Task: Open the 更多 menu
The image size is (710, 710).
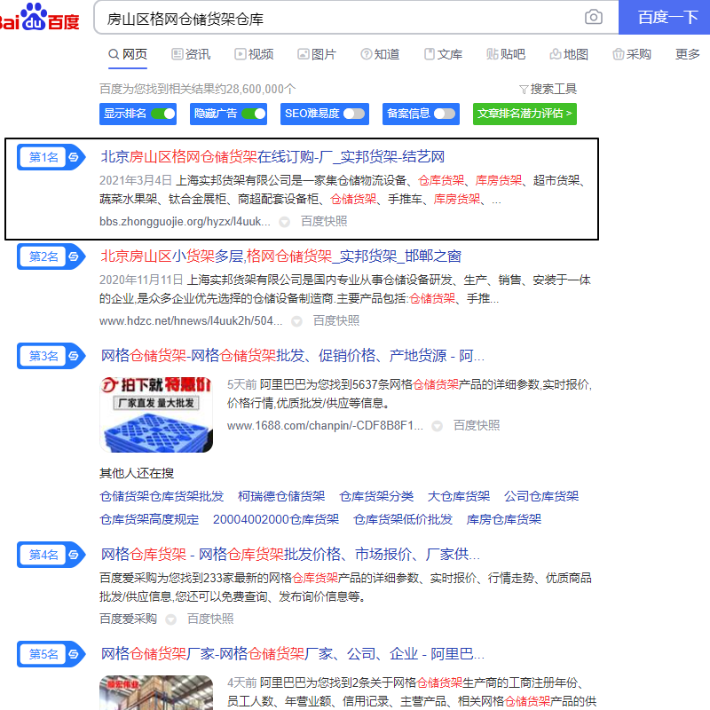Action: (x=687, y=54)
